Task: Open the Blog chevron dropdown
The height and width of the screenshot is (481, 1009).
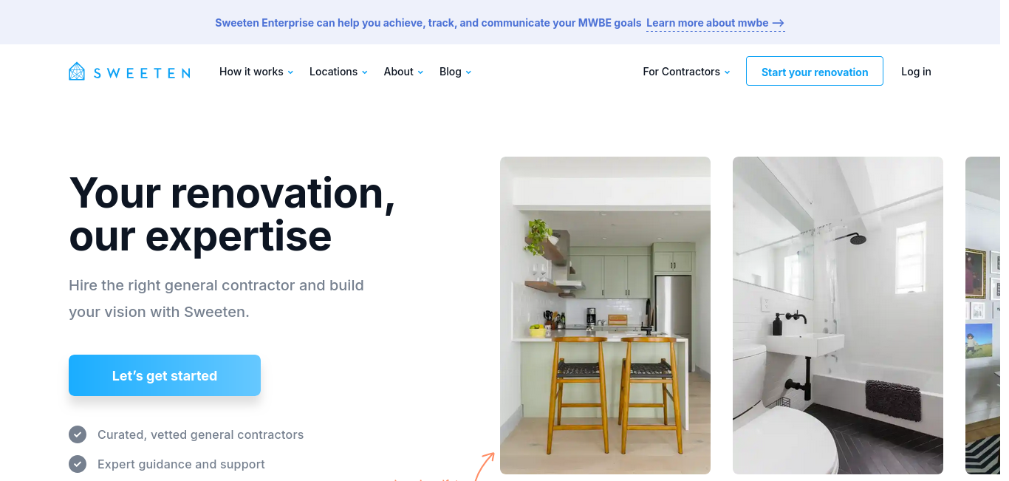Action: 469,72
